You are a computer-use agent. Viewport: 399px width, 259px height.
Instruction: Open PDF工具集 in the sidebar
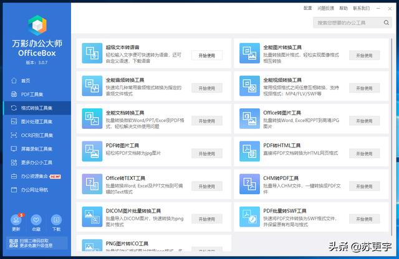[37, 94]
